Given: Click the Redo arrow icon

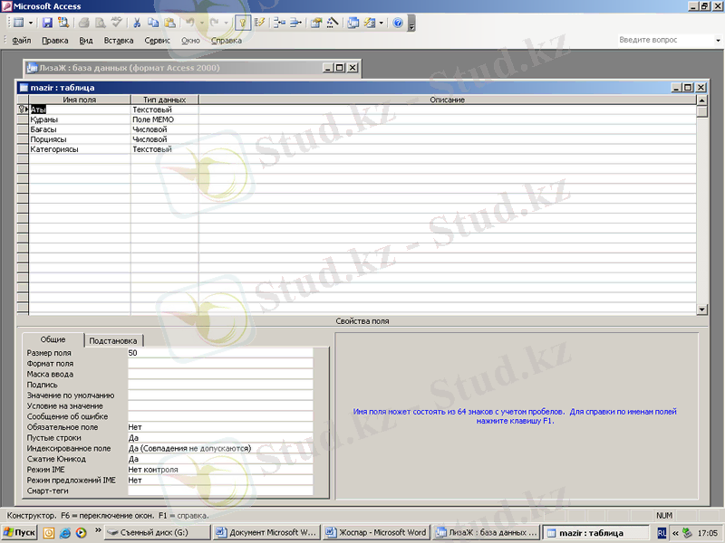Looking at the screenshot, I should (215, 23).
